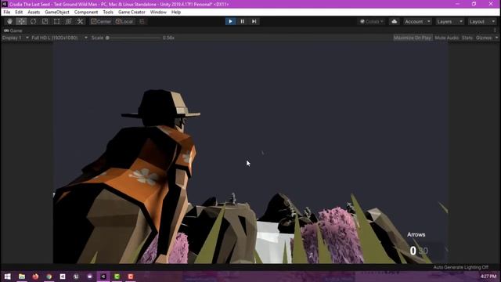This screenshot has width=501, height=282.
Task: Select the Hand tool
Action: click(9, 21)
